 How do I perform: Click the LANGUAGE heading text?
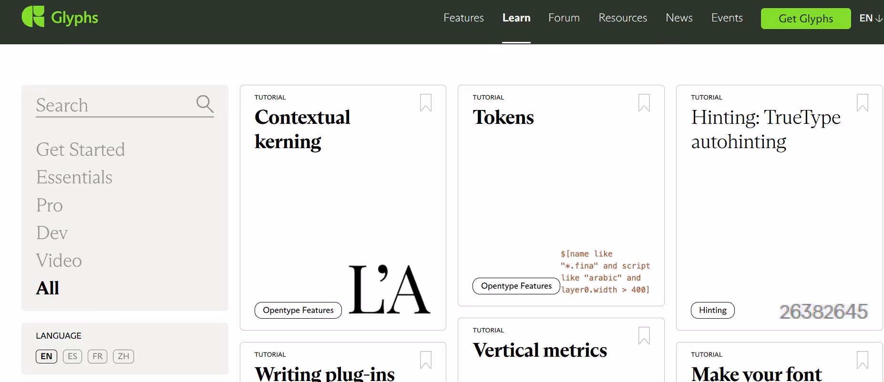pos(59,336)
